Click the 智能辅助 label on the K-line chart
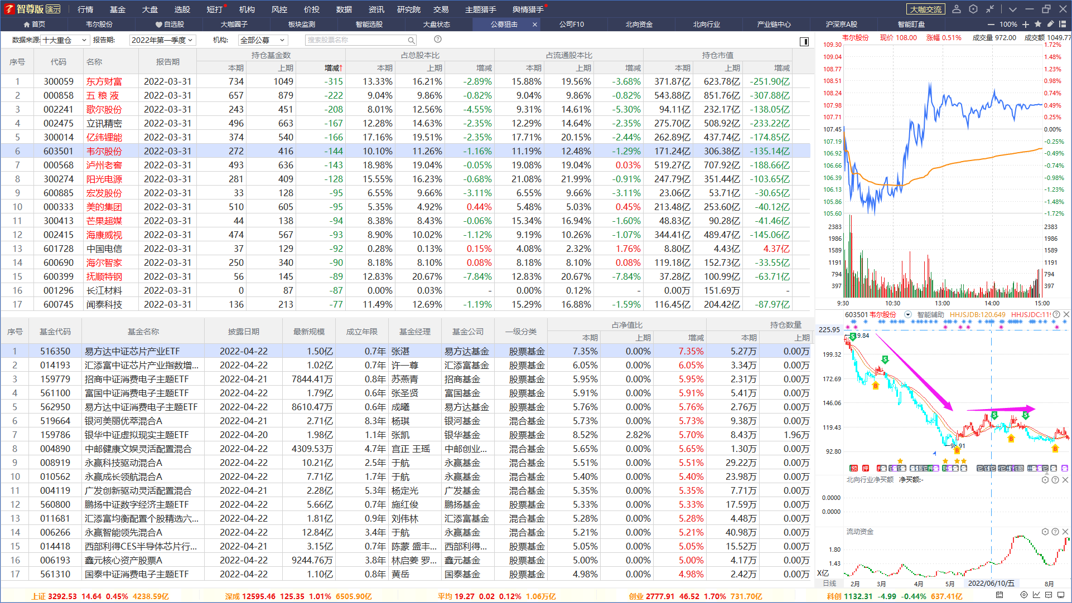 click(x=930, y=314)
